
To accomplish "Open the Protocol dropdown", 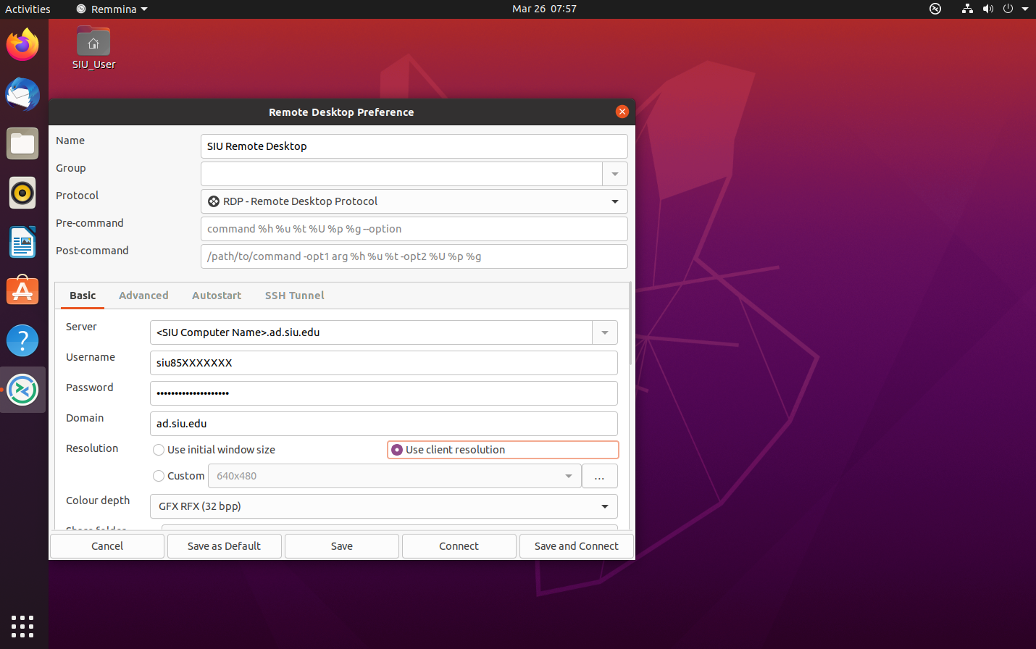I will tap(414, 201).
